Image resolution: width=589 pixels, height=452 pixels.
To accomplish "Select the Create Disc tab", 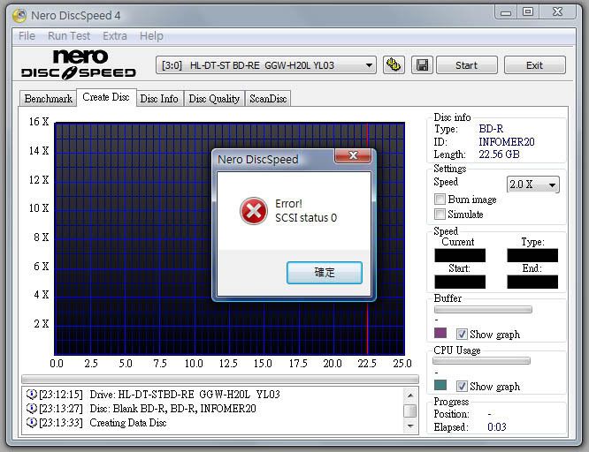I will click(106, 97).
